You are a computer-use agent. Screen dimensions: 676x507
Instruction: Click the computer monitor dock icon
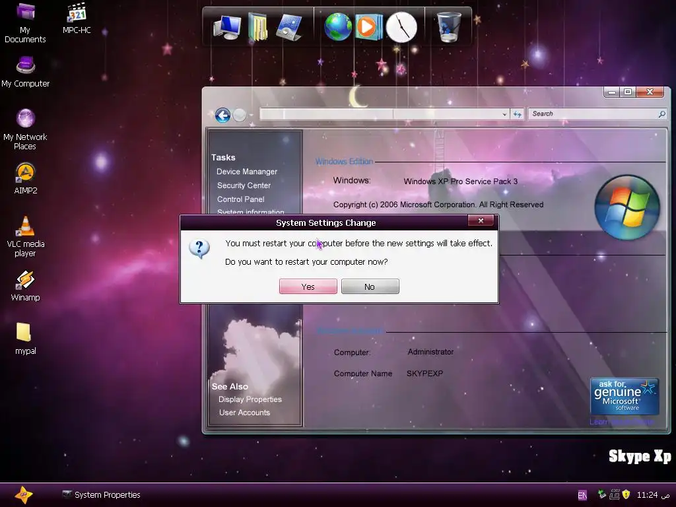tap(227, 26)
